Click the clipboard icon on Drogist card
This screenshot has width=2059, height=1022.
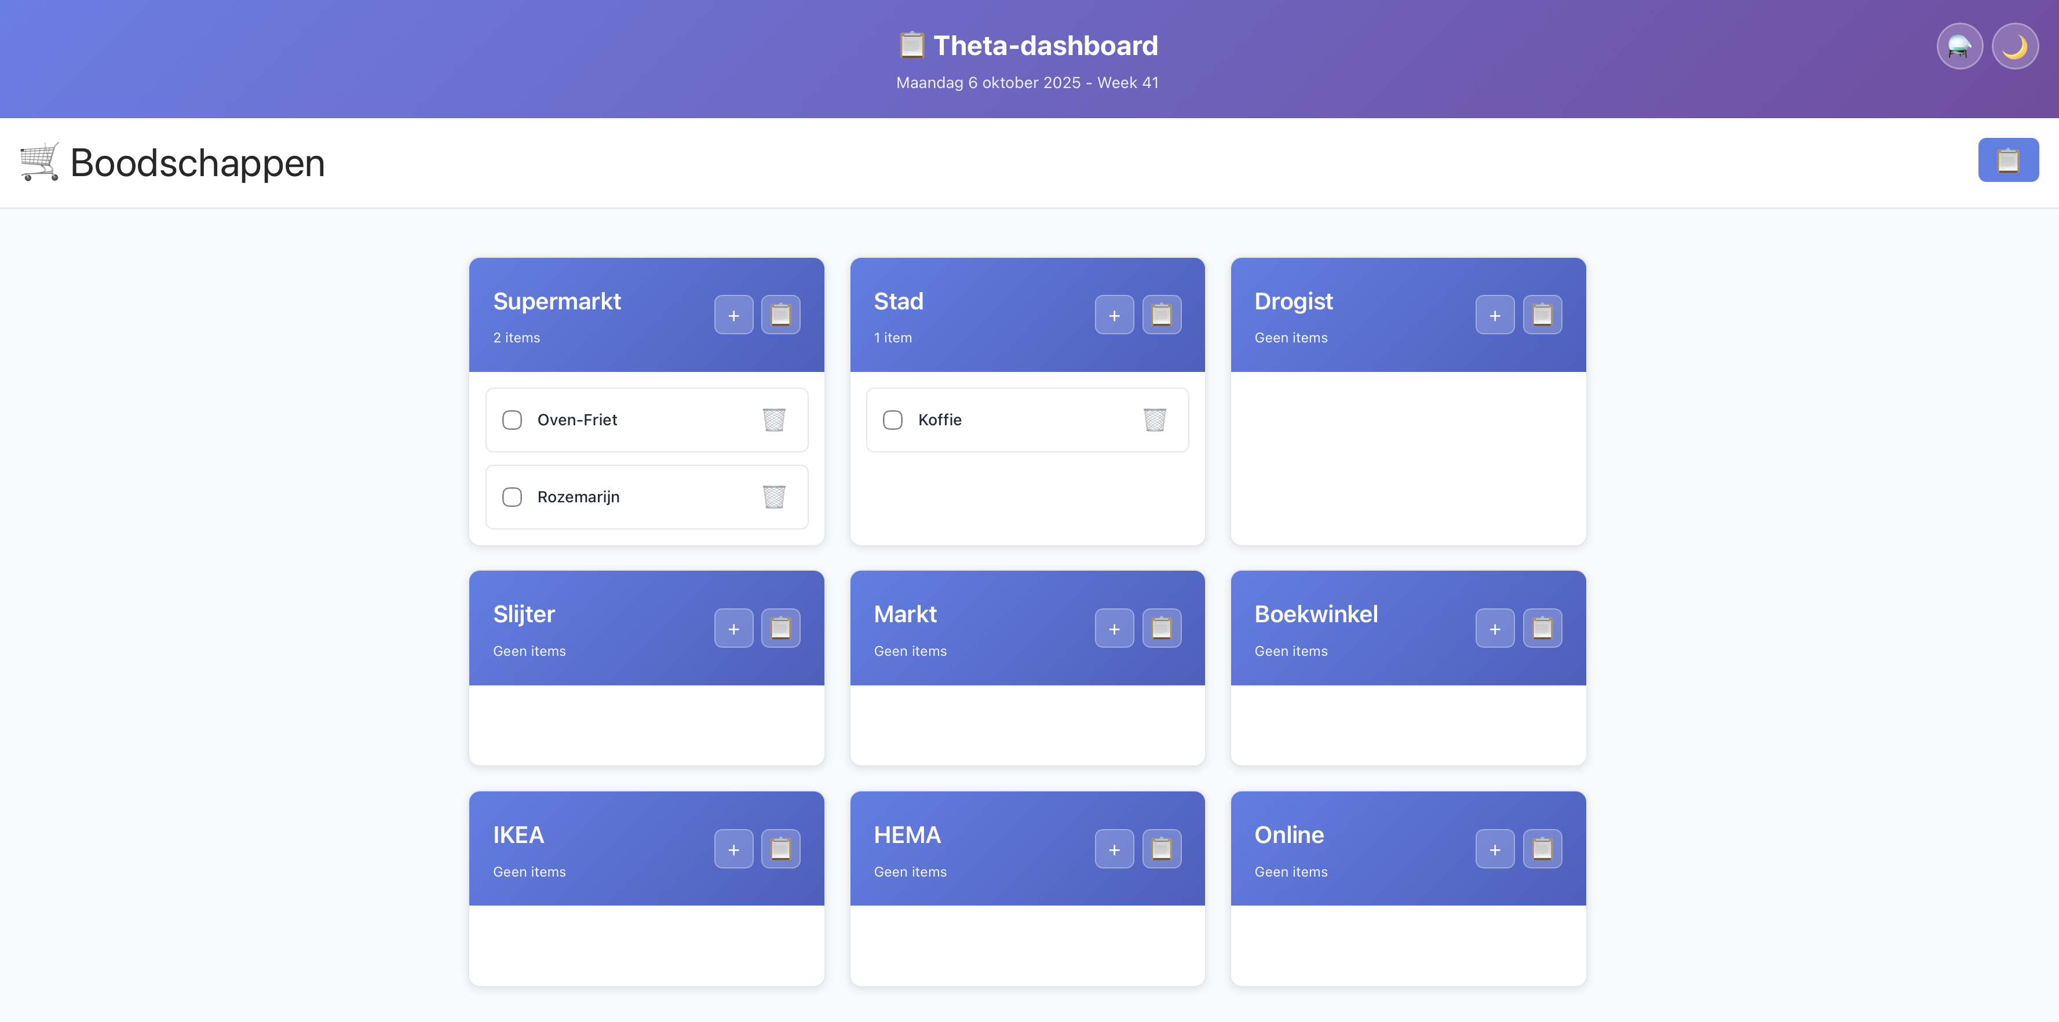click(1541, 315)
